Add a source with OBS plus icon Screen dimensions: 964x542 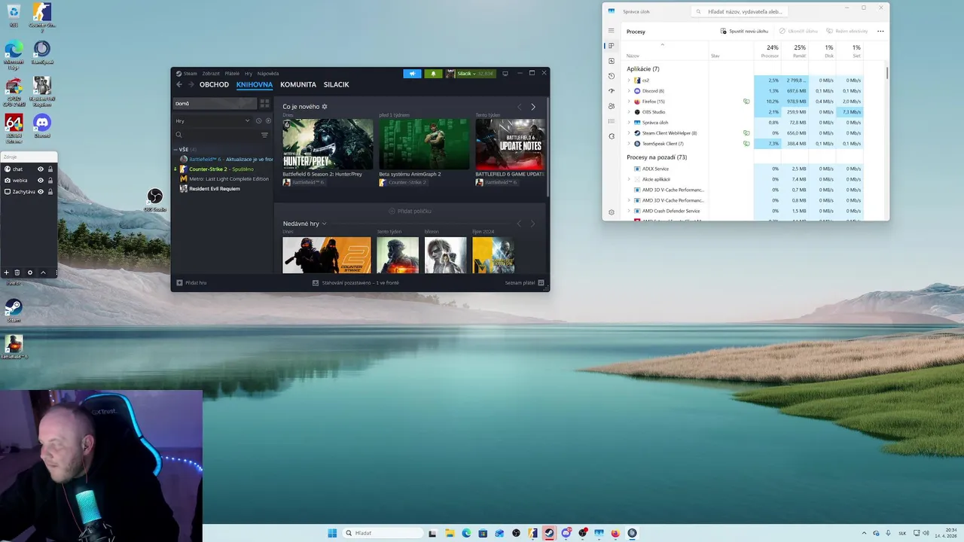7,273
